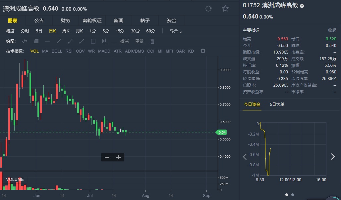Select the horizontal line drawing tool

(x=47, y=41)
